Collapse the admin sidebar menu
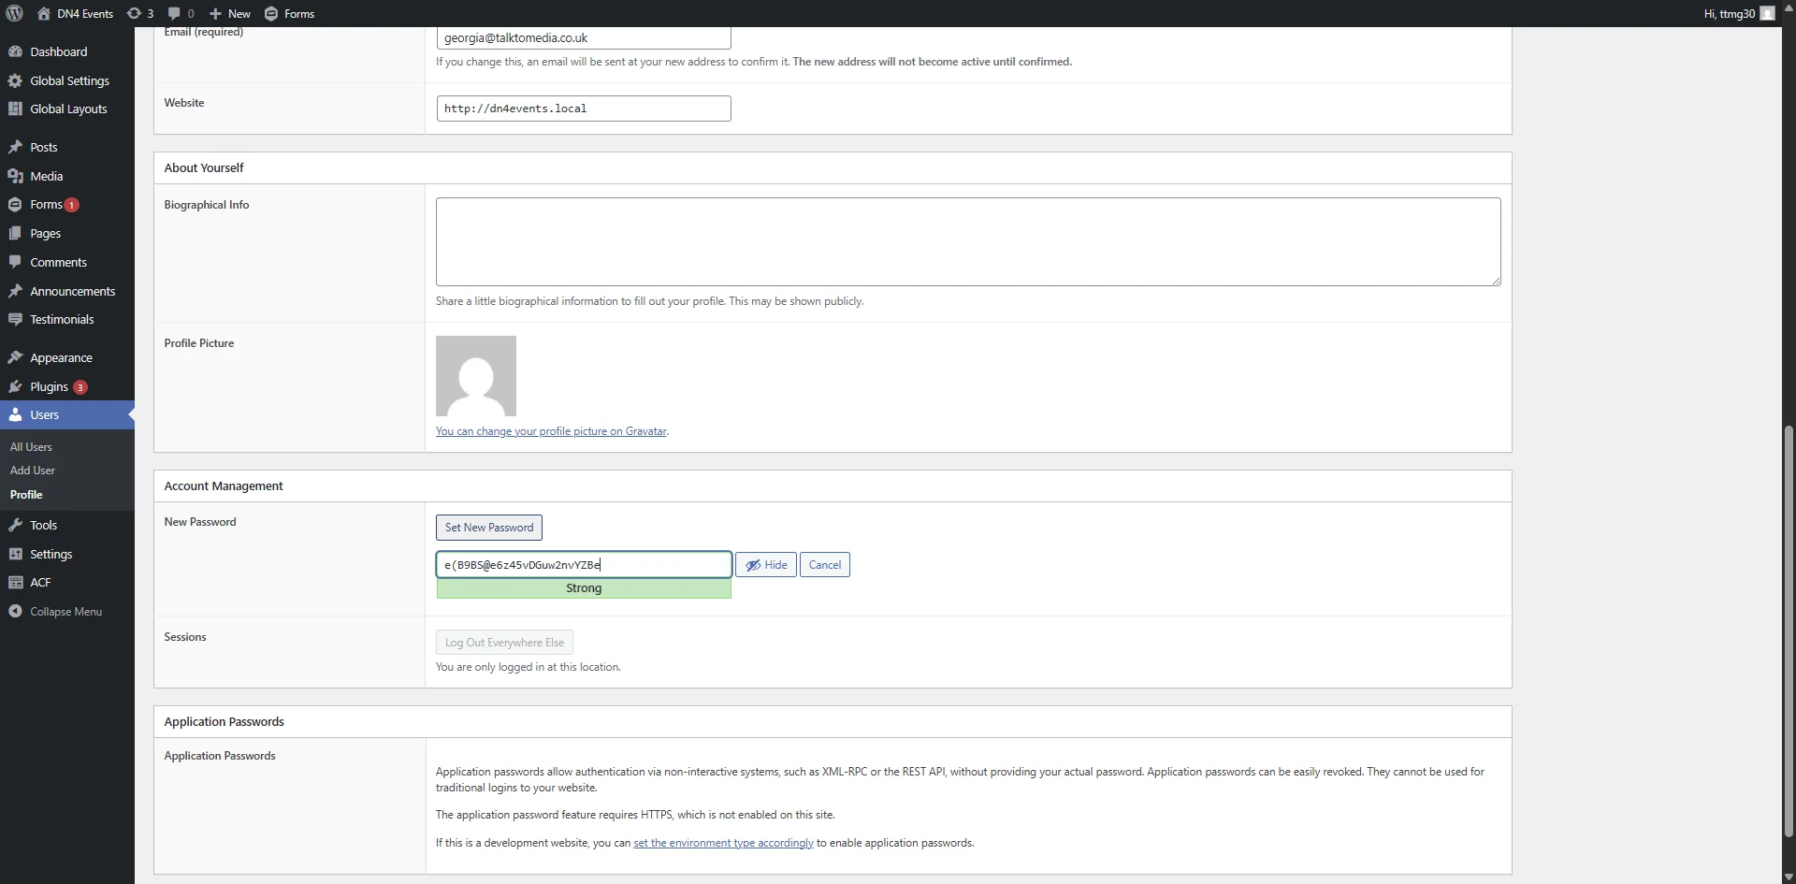The image size is (1796, 884). tap(65, 611)
